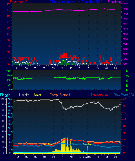Select the 'Pioggia' rain legend label
The width and height of the screenshot is (135, 161).
coord(5,95)
